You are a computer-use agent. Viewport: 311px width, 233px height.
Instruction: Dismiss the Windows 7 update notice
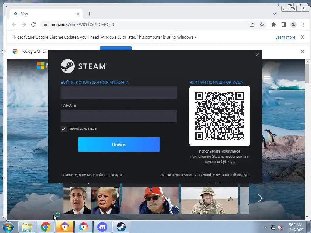click(302, 37)
